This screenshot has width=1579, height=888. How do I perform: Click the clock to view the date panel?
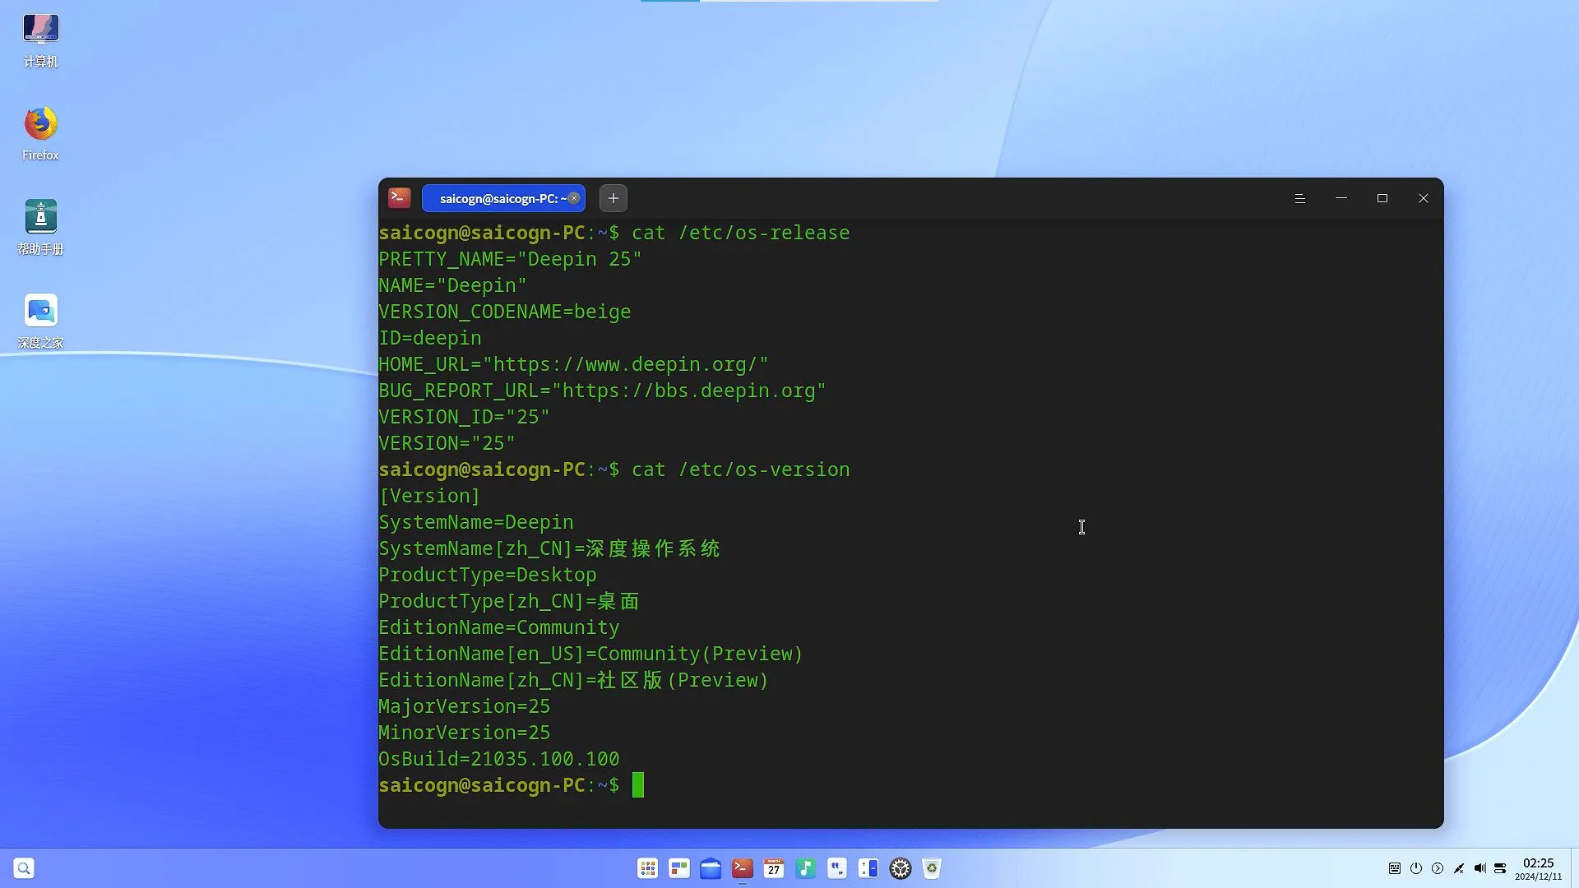(1538, 867)
